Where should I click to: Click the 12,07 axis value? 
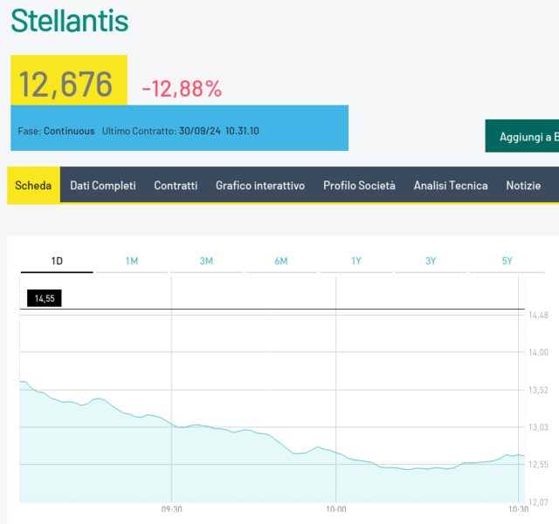tap(538, 502)
